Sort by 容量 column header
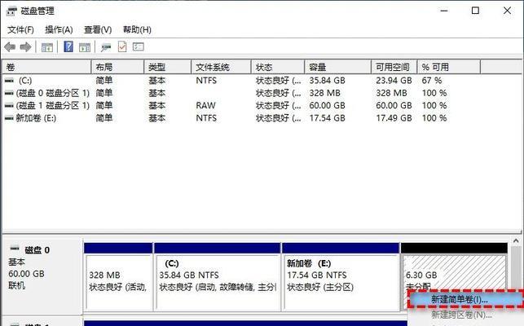This screenshot has width=524, height=326. [x=338, y=67]
